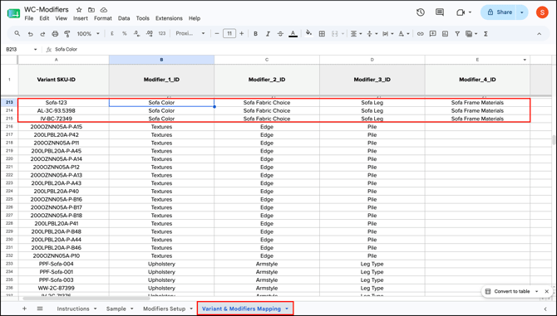Open the filter views dropdown

pyautogui.click(x=471, y=34)
